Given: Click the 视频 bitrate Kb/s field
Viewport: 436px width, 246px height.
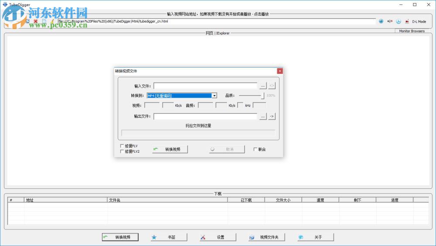Looking at the screenshot, I should tap(168, 105).
